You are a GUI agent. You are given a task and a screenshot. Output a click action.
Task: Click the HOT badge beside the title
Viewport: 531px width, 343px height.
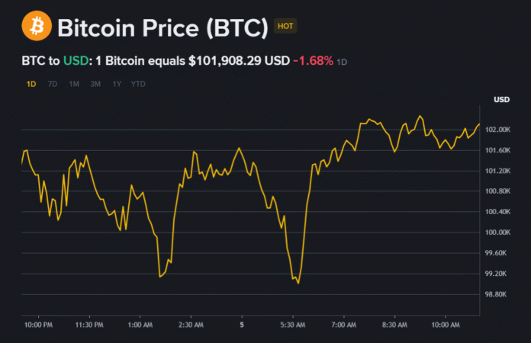tap(285, 26)
